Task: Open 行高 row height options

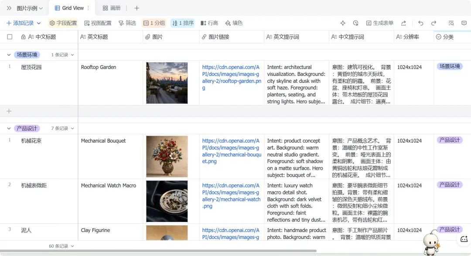Action: [x=209, y=23]
